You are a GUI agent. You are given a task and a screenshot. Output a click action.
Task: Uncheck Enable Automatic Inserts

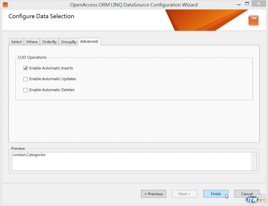(x=25, y=68)
